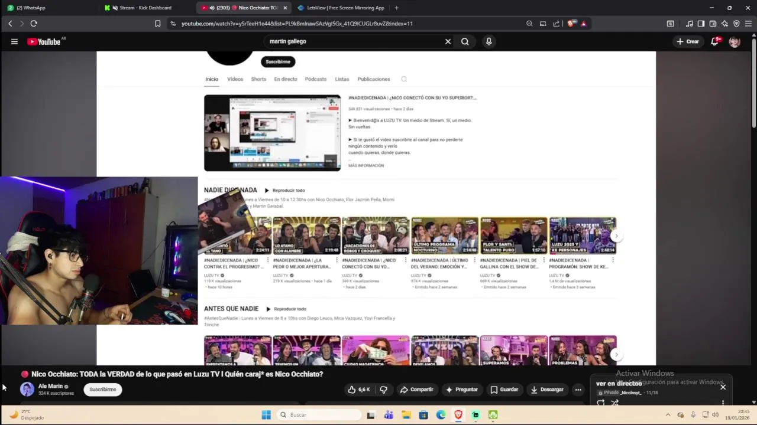Viewport: 757px width, 425px height.
Task: Select the Listas channel tab
Action: 342,79
